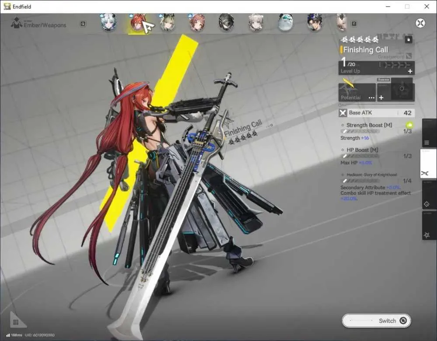Add essence with the plus icon
This screenshot has height=341, width=437.
click(x=381, y=97)
